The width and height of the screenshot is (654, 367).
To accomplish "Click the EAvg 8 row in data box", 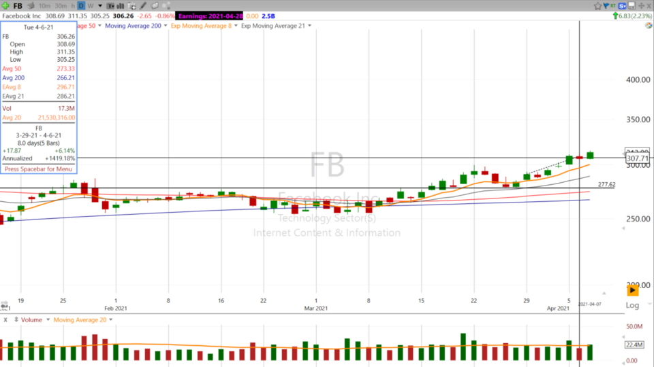I will [38, 87].
